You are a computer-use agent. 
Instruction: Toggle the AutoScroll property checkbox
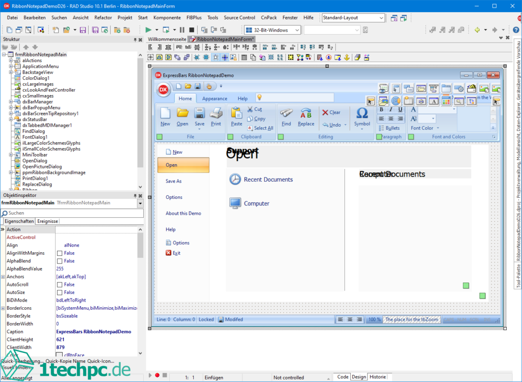(x=60, y=285)
